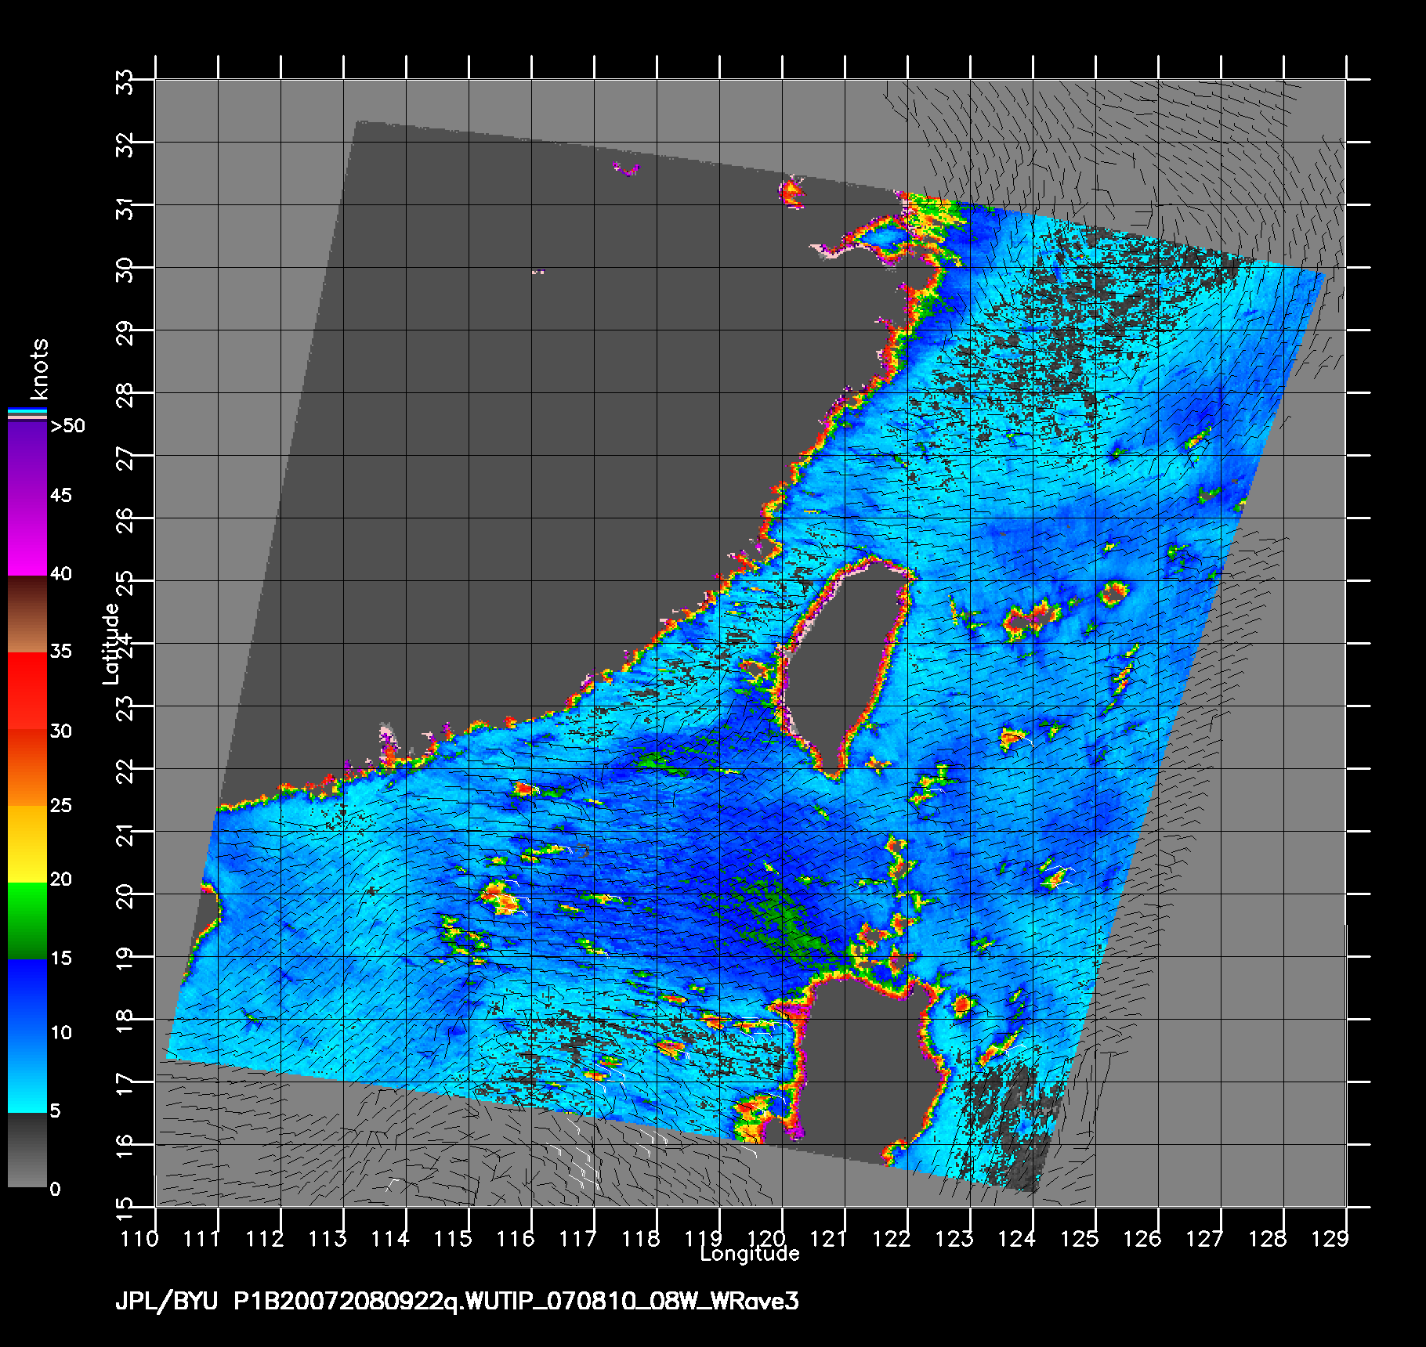Click the "Latitude" axis title
This screenshot has width=1426, height=1347.
(x=111, y=644)
